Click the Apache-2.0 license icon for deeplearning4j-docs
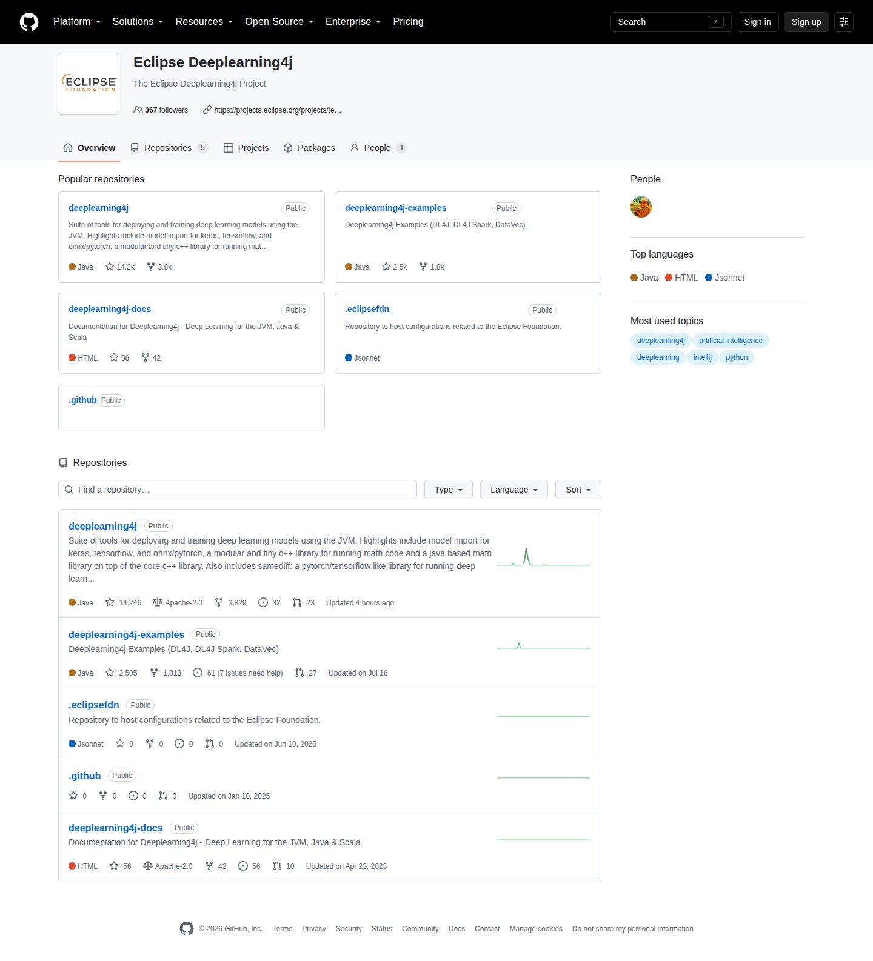Viewport: 873px width, 961px height. click(147, 866)
